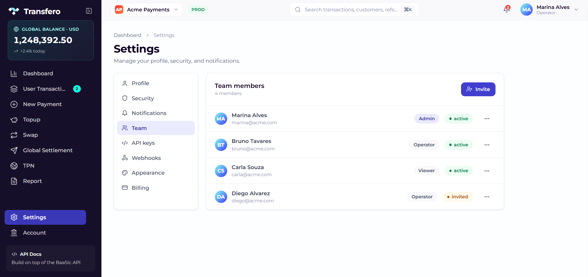
Task: Click the Global Settlement paper plane icon
Action: (14, 150)
